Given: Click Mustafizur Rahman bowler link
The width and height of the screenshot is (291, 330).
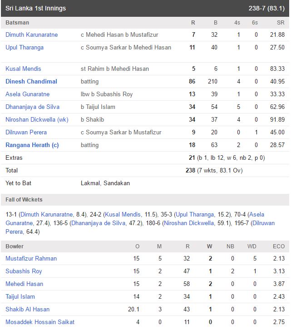Looking at the screenshot, I should [x=31, y=258].
